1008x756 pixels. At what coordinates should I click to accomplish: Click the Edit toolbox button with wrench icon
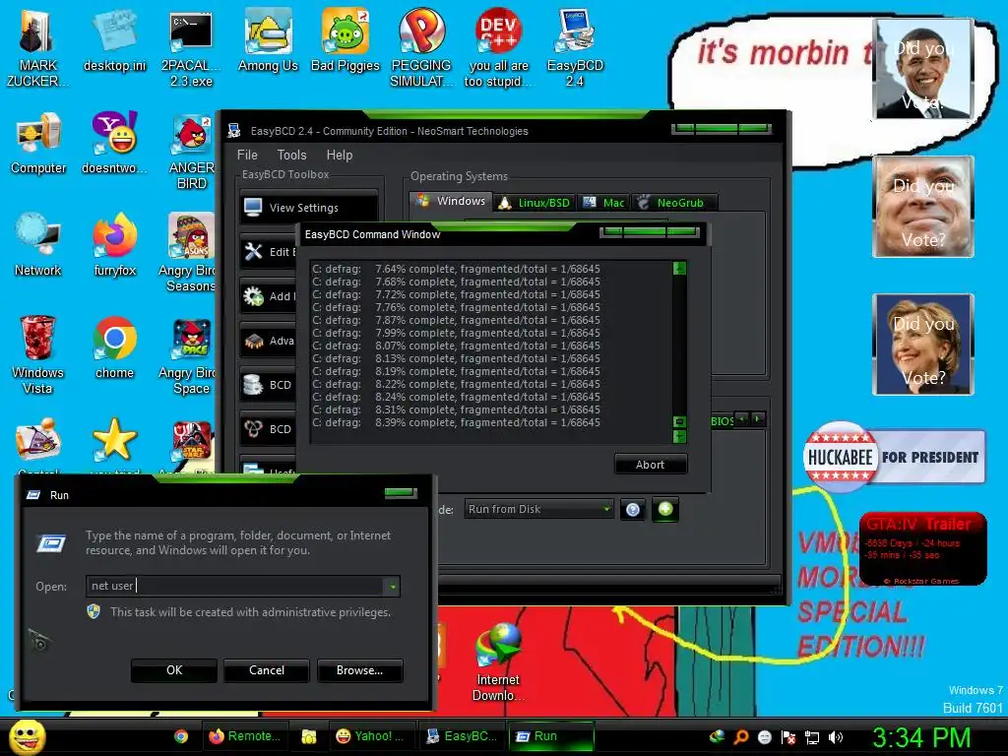pos(268,252)
